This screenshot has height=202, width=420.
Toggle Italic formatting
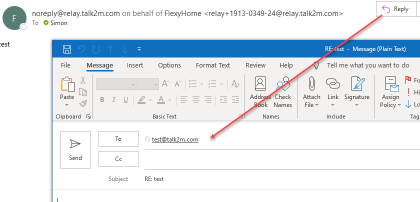coord(114,100)
